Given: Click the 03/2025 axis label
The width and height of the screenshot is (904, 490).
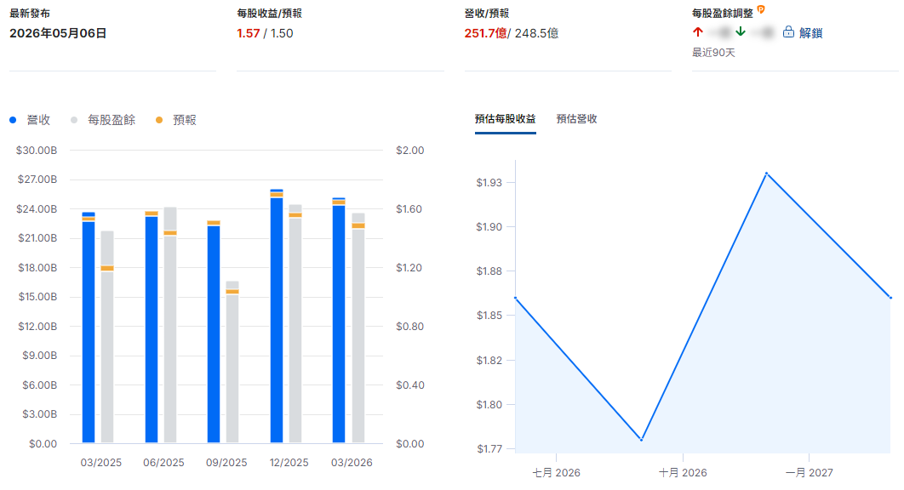Looking at the screenshot, I should tap(101, 462).
